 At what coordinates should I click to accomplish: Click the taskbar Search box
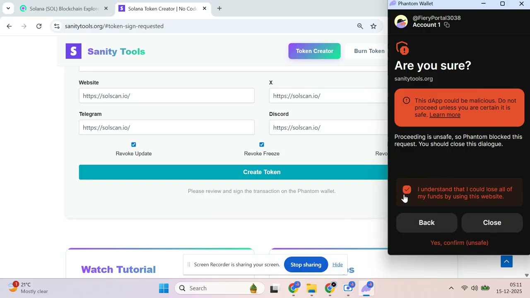[219, 288]
